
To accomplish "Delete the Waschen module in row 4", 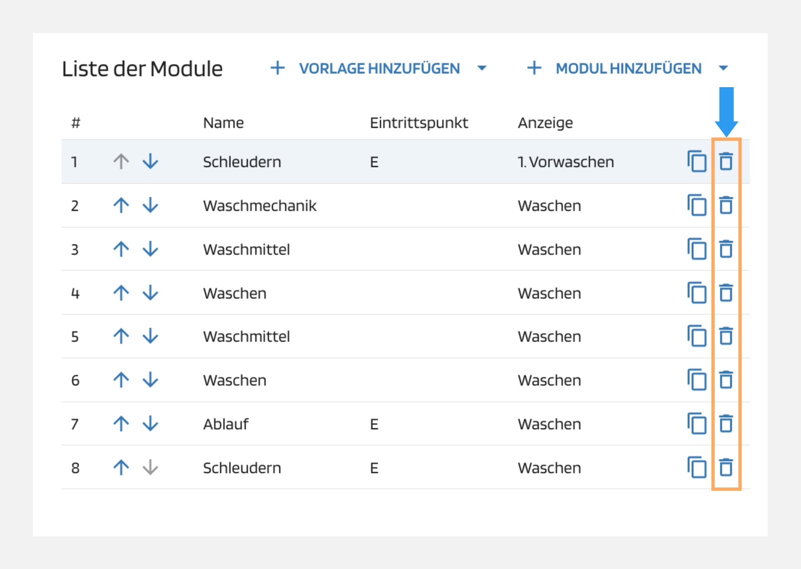I will coord(725,293).
